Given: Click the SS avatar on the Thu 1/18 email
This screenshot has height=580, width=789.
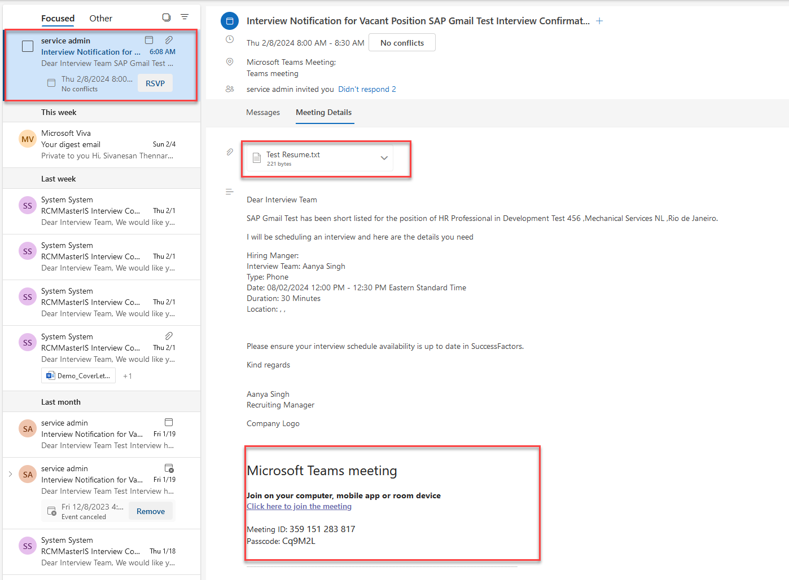Looking at the screenshot, I should [28, 546].
